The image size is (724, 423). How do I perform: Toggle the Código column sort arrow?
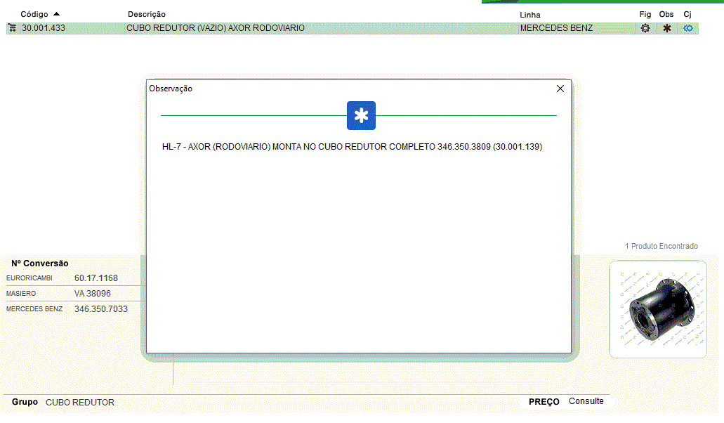[56, 14]
